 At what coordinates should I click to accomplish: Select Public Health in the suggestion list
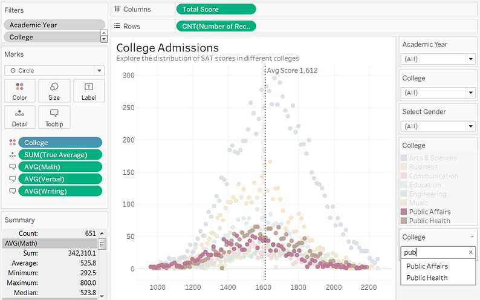[427, 278]
